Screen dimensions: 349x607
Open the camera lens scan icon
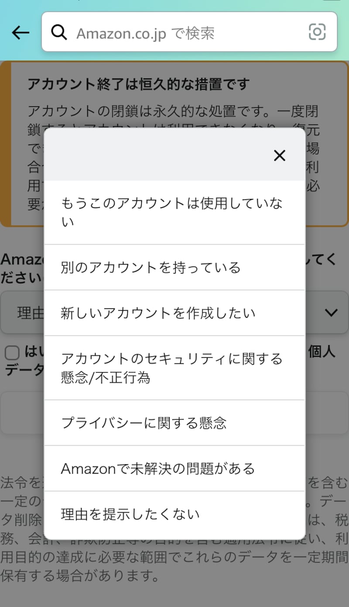pyautogui.click(x=317, y=32)
